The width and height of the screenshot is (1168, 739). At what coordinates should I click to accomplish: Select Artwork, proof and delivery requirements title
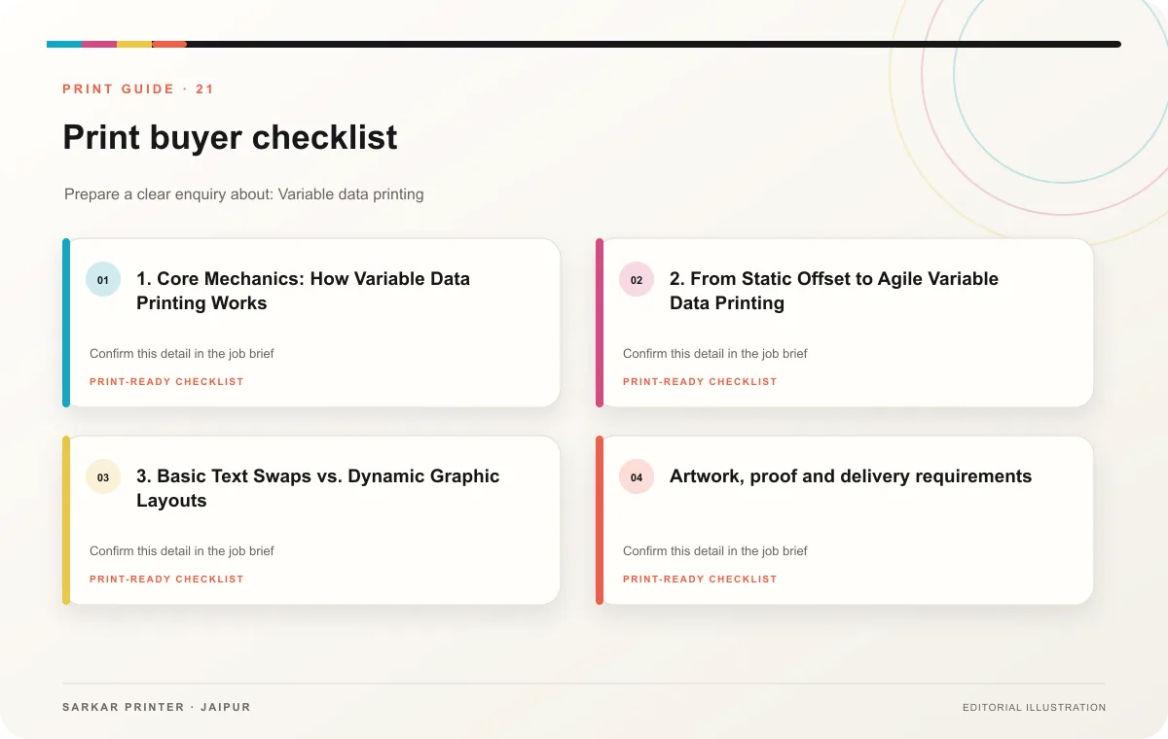851,476
